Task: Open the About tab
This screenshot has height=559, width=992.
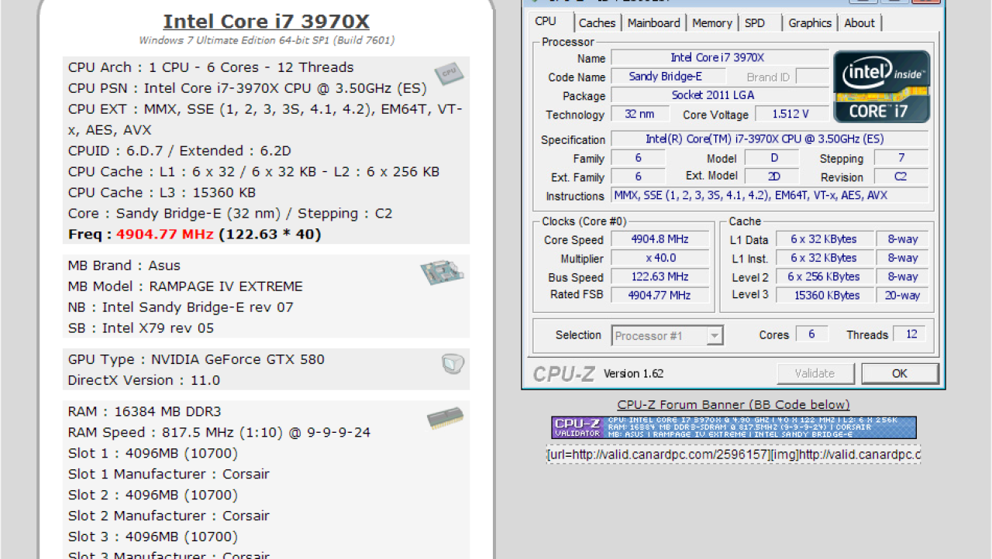Action: tap(859, 23)
